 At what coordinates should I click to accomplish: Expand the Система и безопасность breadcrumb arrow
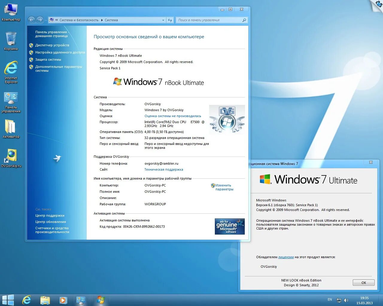[x=102, y=20]
